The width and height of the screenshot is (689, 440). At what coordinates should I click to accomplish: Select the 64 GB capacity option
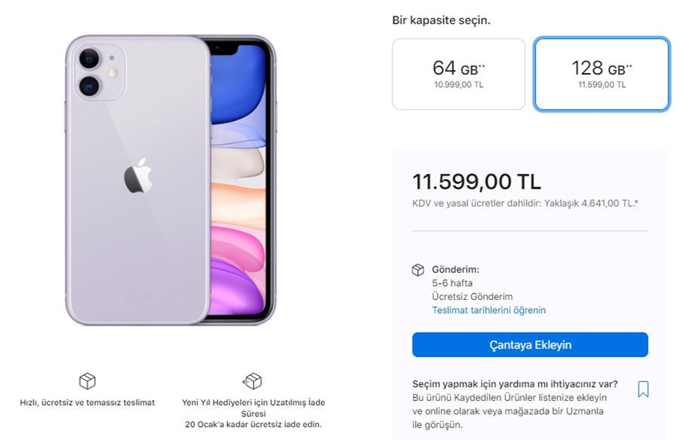coord(458,74)
